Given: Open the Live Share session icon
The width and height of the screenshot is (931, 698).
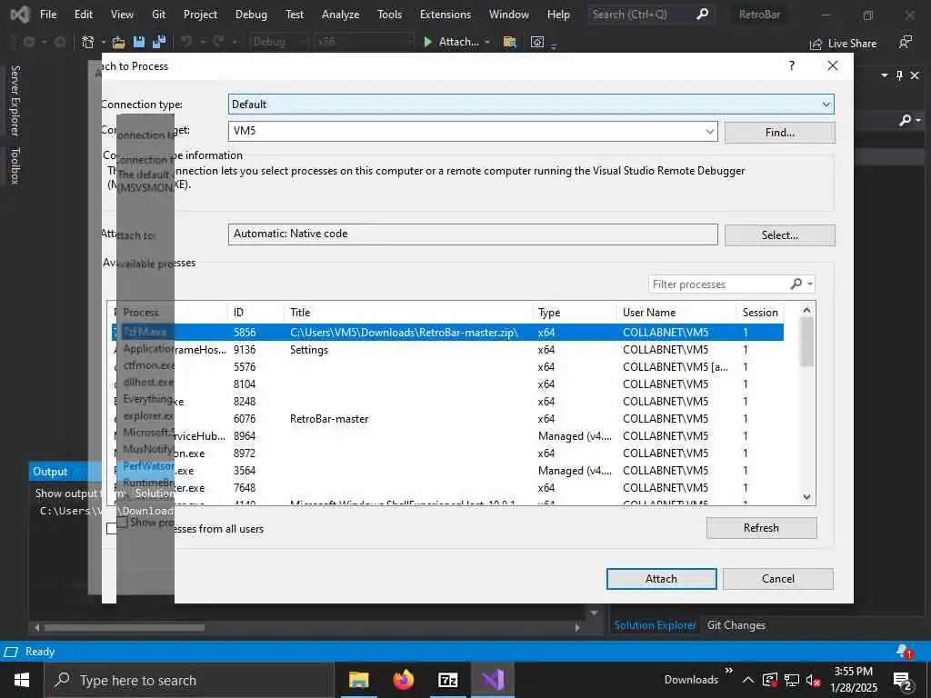Looking at the screenshot, I should 816,44.
